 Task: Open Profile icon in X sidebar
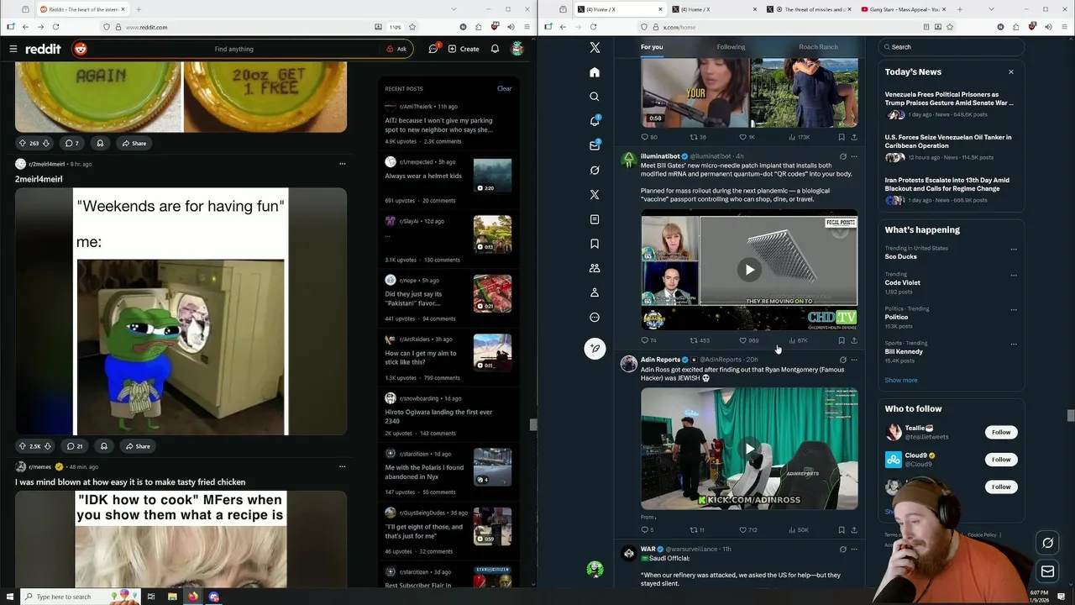(595, 292)
